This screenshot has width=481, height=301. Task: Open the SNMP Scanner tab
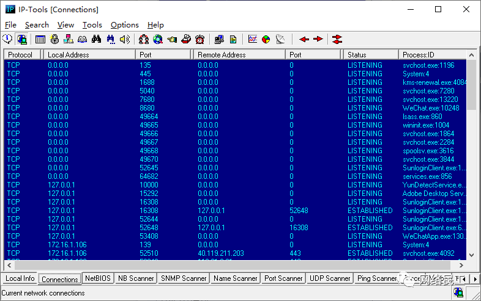(184, 278)
